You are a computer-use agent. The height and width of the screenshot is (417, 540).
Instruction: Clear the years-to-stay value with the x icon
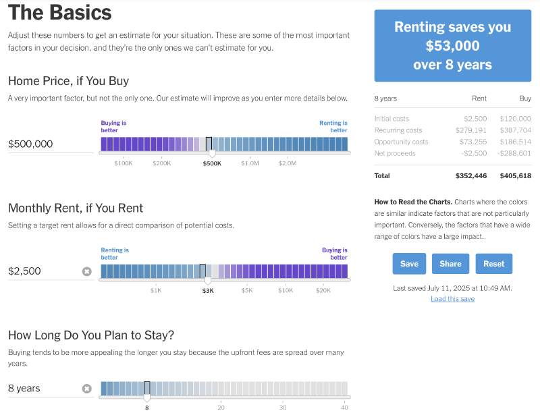pos(86,389)
